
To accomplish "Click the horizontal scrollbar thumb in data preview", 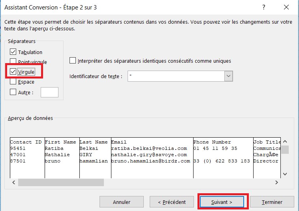I will coord(61,183).
